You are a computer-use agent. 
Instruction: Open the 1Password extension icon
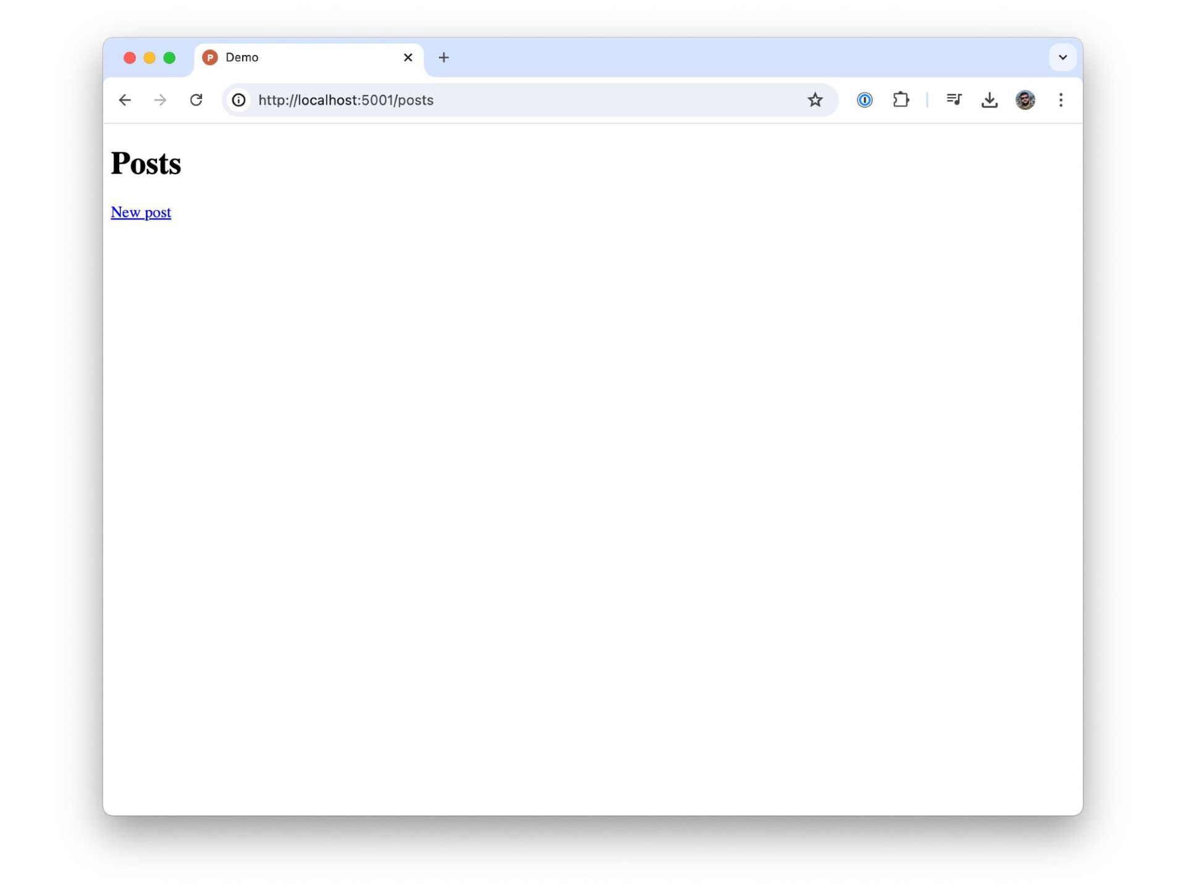tap(864, 100)
